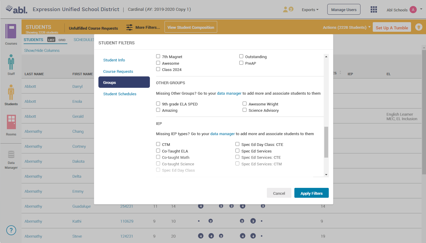Open the Data Manager database icon
Image resolution: width=426 pixels, height=243 pixels.
pos(11,155)
